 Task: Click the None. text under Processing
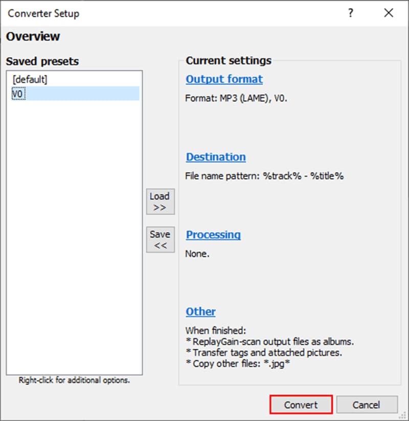pyautogui.click(x=197, y=254)
